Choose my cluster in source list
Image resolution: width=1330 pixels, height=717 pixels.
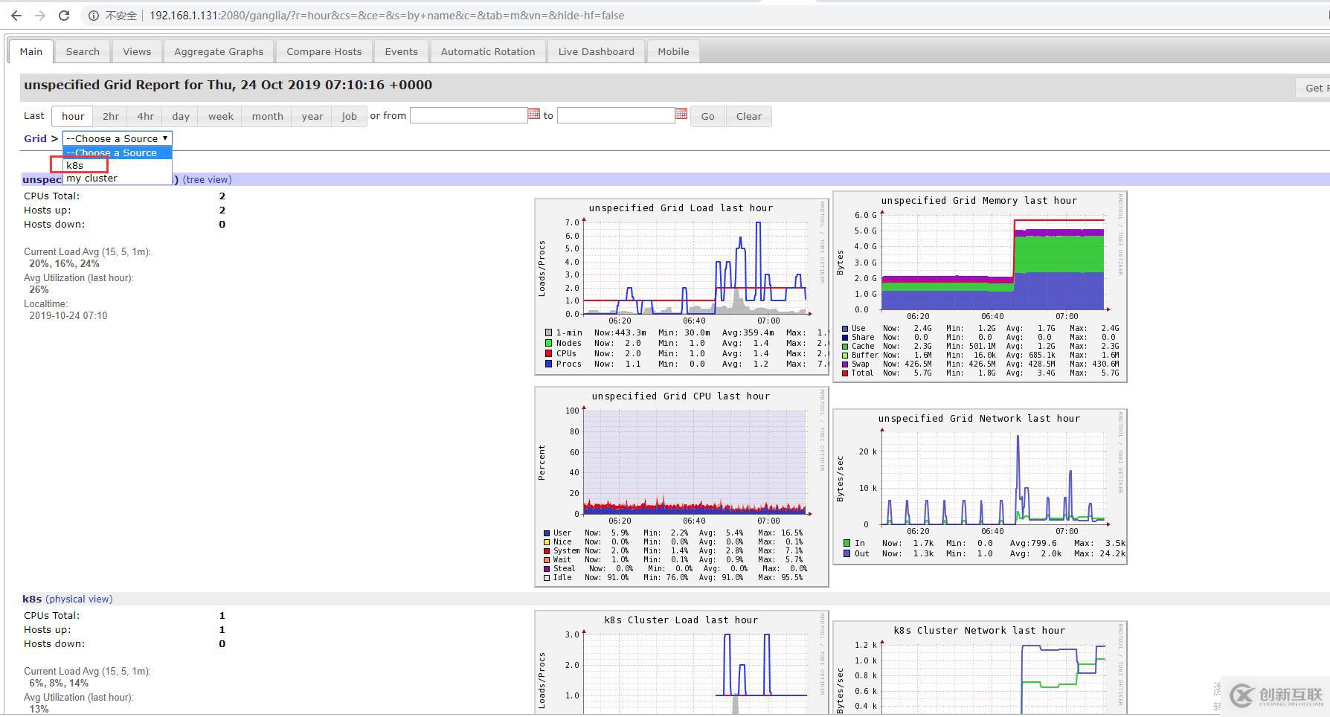click(91, 179)
